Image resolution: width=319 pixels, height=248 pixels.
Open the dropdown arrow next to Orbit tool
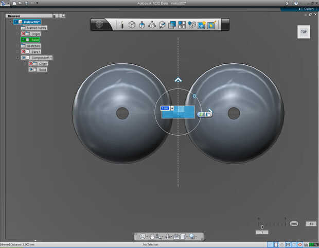tap(147, 237)
